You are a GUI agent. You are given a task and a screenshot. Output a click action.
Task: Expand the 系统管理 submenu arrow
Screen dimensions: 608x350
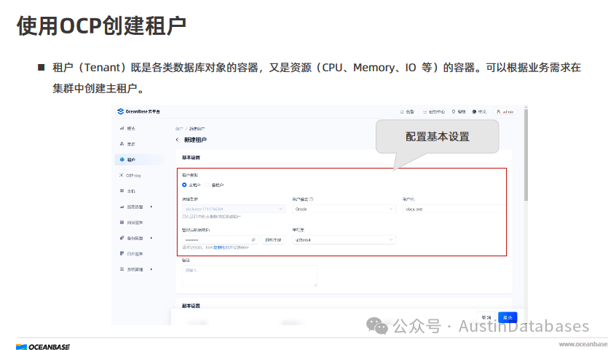click(151, 269)
